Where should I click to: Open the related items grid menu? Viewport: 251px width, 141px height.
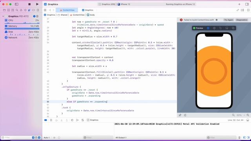click(x=45, y=10)
